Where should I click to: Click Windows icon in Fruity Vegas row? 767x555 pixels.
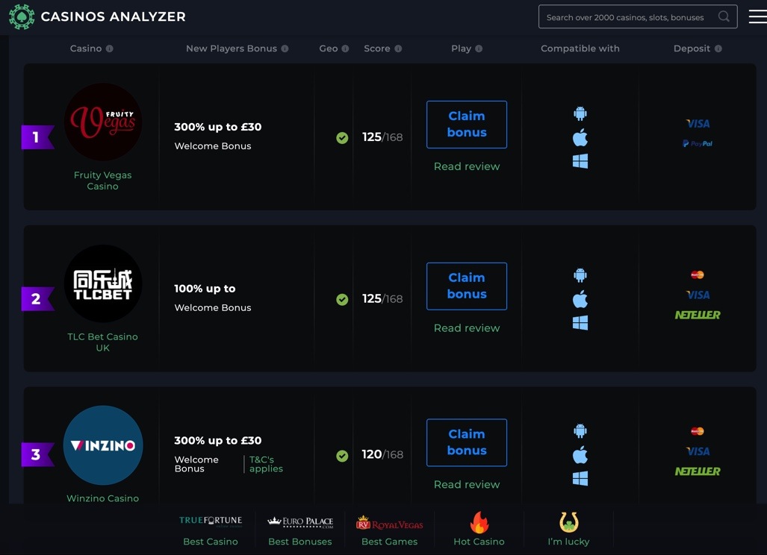pos(580,161)
